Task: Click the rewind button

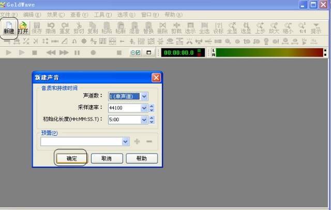Action: point(51,53)
